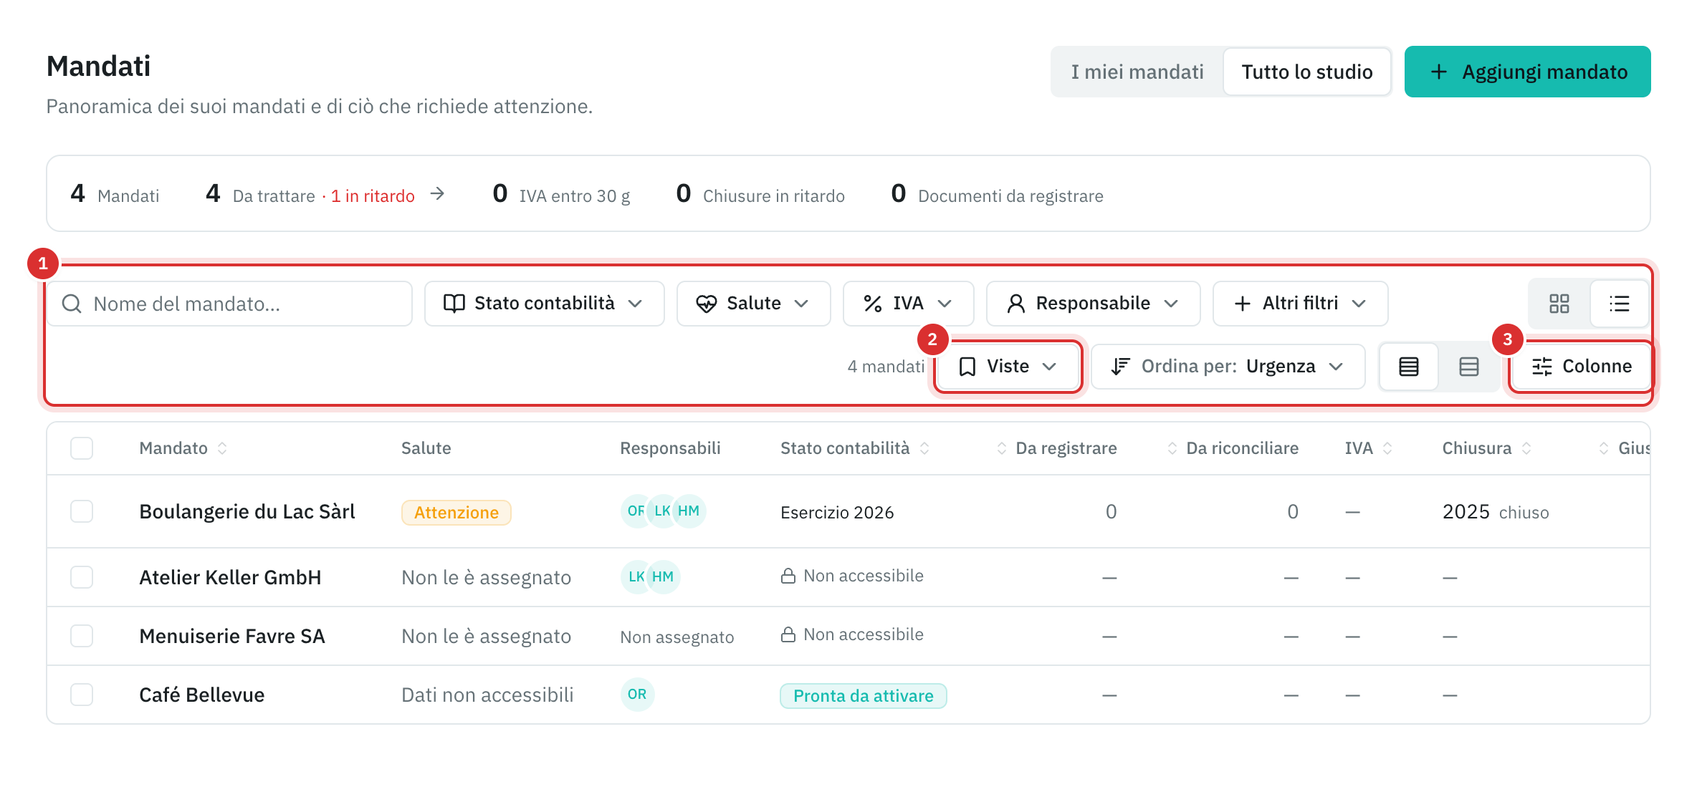
Task: Click Aggiungi mandato button
Action: pos(1527,72)
